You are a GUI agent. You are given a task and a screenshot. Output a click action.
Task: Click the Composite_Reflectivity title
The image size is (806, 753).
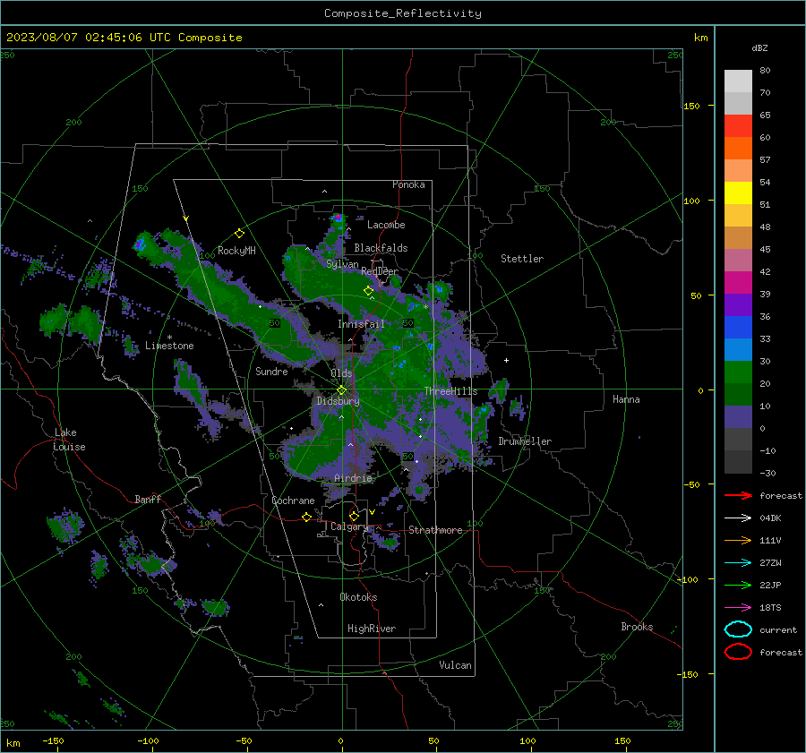(x=402, y=13)
